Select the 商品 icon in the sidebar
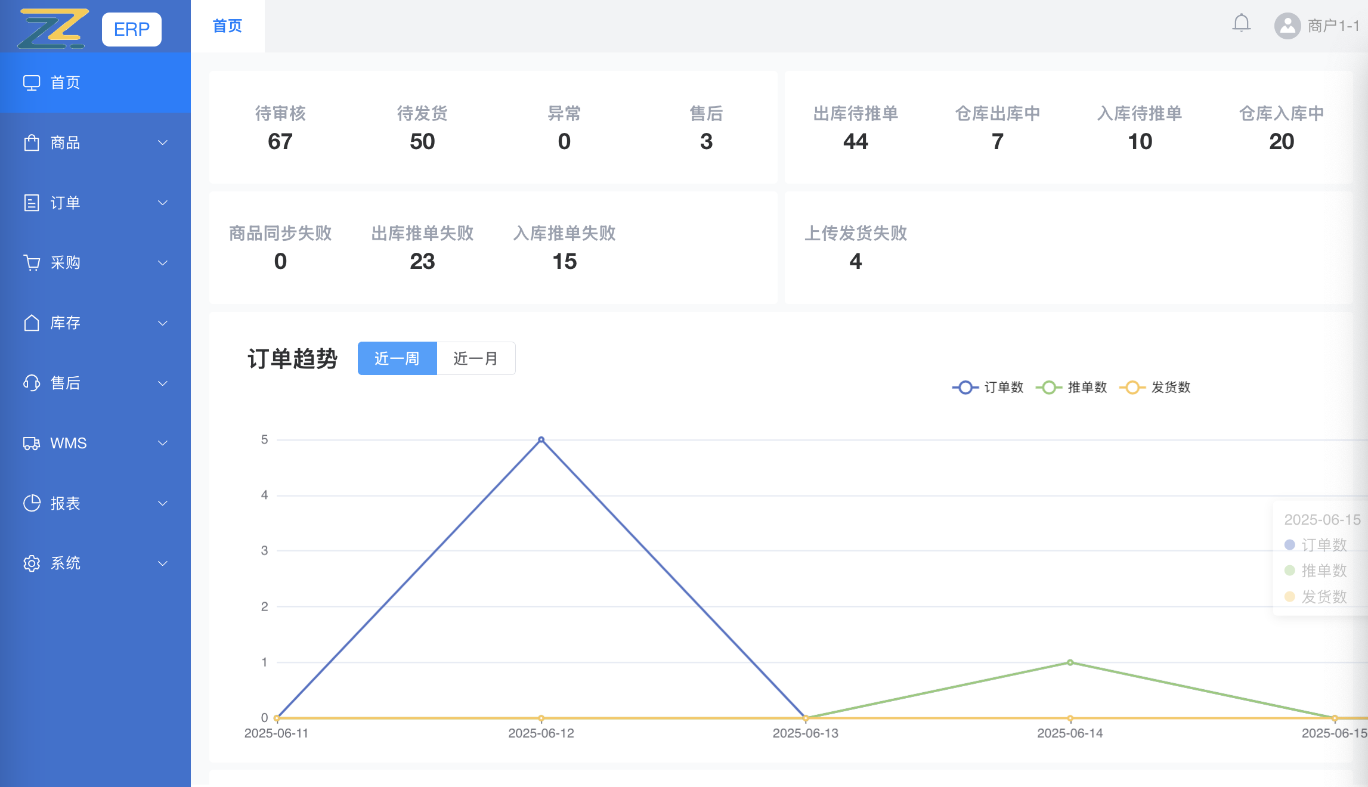1368x787 pixels. pyautogui.click(x=32, y=142)
